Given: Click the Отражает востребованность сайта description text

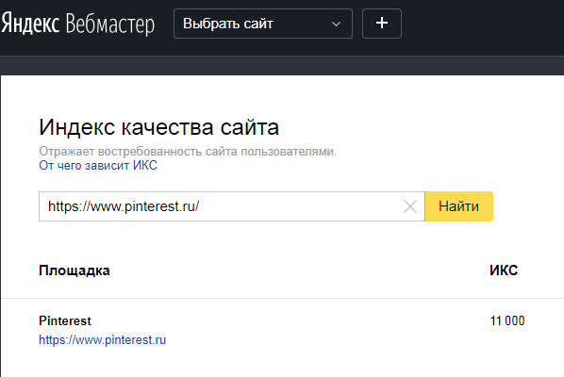Looking at the screenshot, I should tap(188, 152).
